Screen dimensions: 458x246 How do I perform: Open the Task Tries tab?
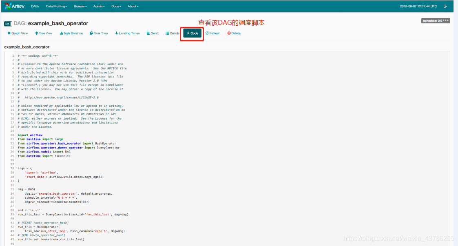click(x=99, y=33)
